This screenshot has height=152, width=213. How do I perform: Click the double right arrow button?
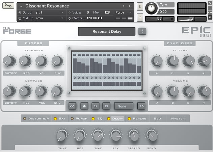coord(141,106)
